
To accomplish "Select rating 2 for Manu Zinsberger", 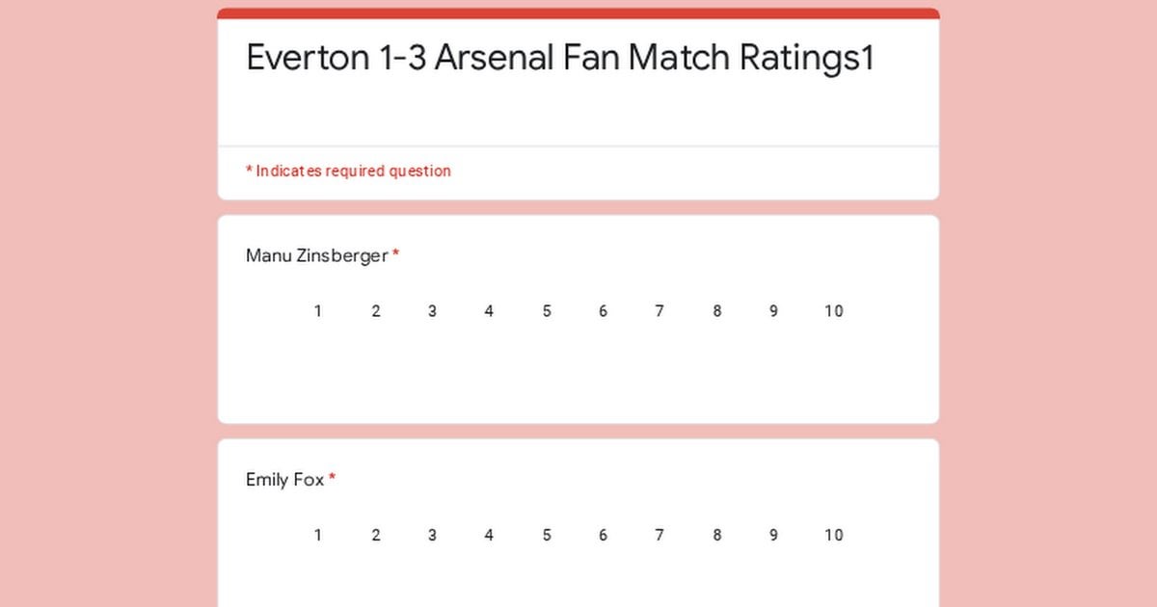I will point(376,311).
